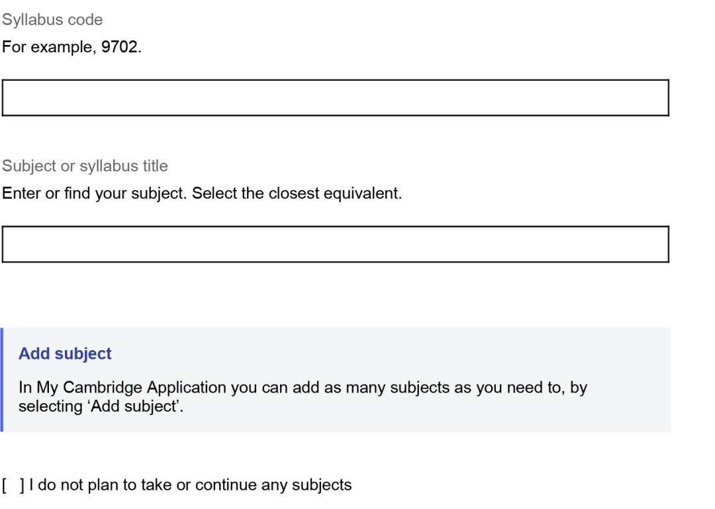
Task: Click the grey 'Syllabus code' label
Action: 52,20
